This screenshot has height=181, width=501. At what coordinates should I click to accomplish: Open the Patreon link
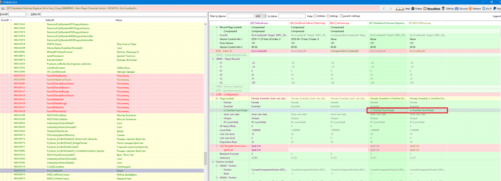pos(470,9)
